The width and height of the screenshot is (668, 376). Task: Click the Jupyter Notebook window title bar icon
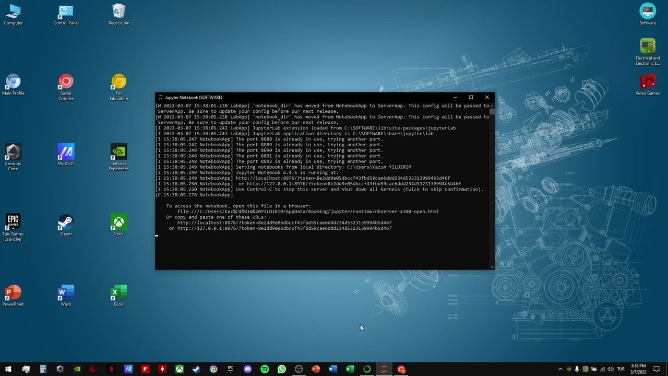[160, 97]
